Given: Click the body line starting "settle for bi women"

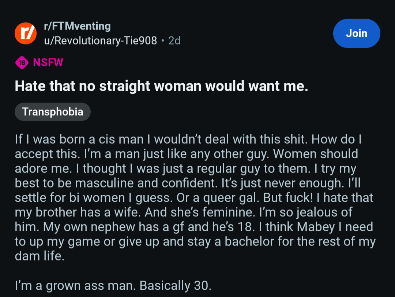Looking at the screenshot, I should pyautogui.click(x=194, y=197).
